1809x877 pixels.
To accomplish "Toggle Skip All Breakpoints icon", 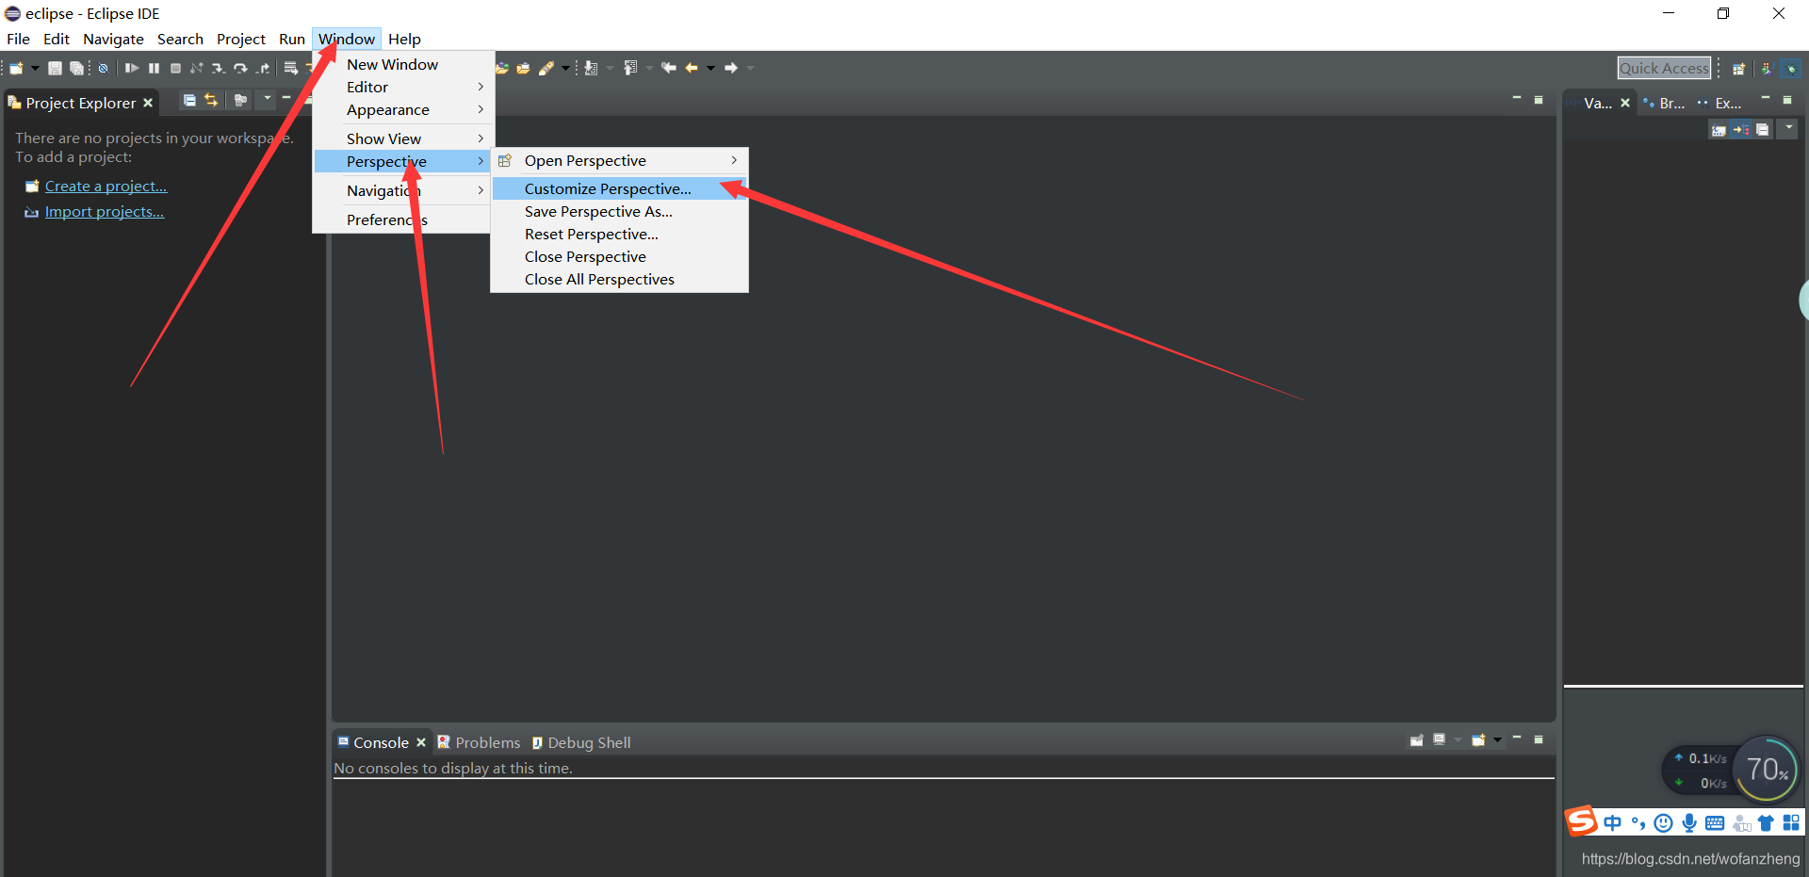I will click(x=103, y=68).
